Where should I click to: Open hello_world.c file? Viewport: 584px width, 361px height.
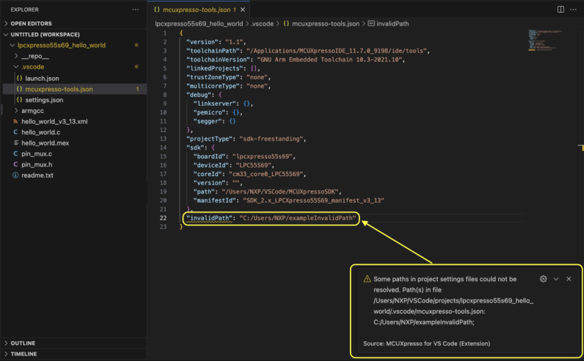(x=41, y=132)
